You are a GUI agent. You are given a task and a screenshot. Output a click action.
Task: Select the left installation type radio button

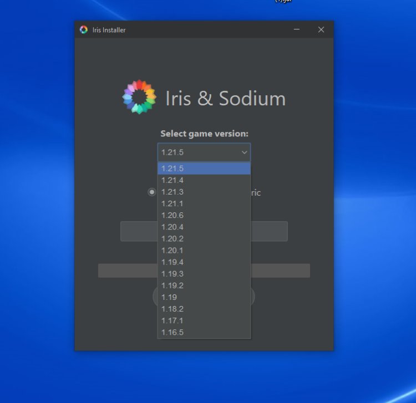(x=152, y=192)
